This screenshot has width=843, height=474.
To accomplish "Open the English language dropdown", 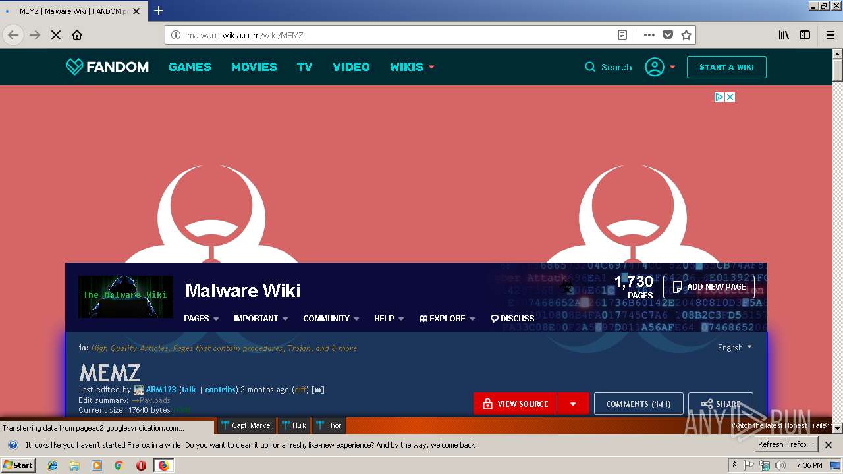I will coord(734,347).
